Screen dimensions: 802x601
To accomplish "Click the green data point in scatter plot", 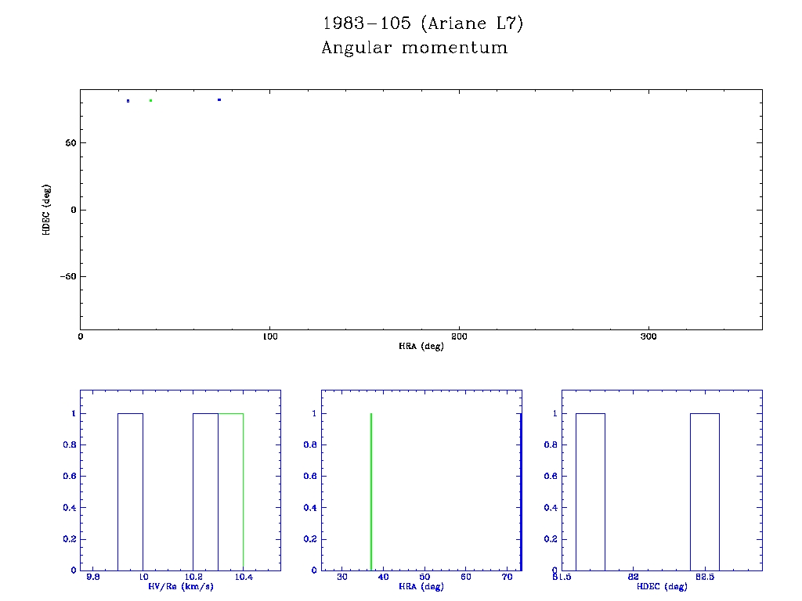I will coord(150,100).
